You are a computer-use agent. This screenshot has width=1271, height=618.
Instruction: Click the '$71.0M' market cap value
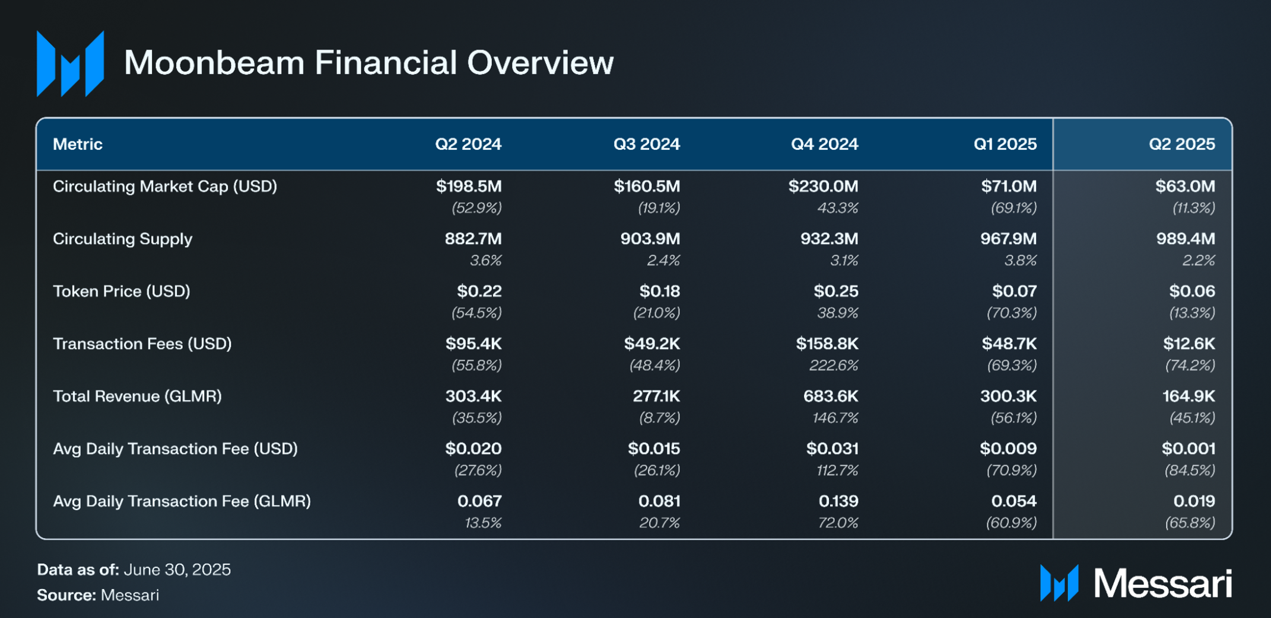1009,187
